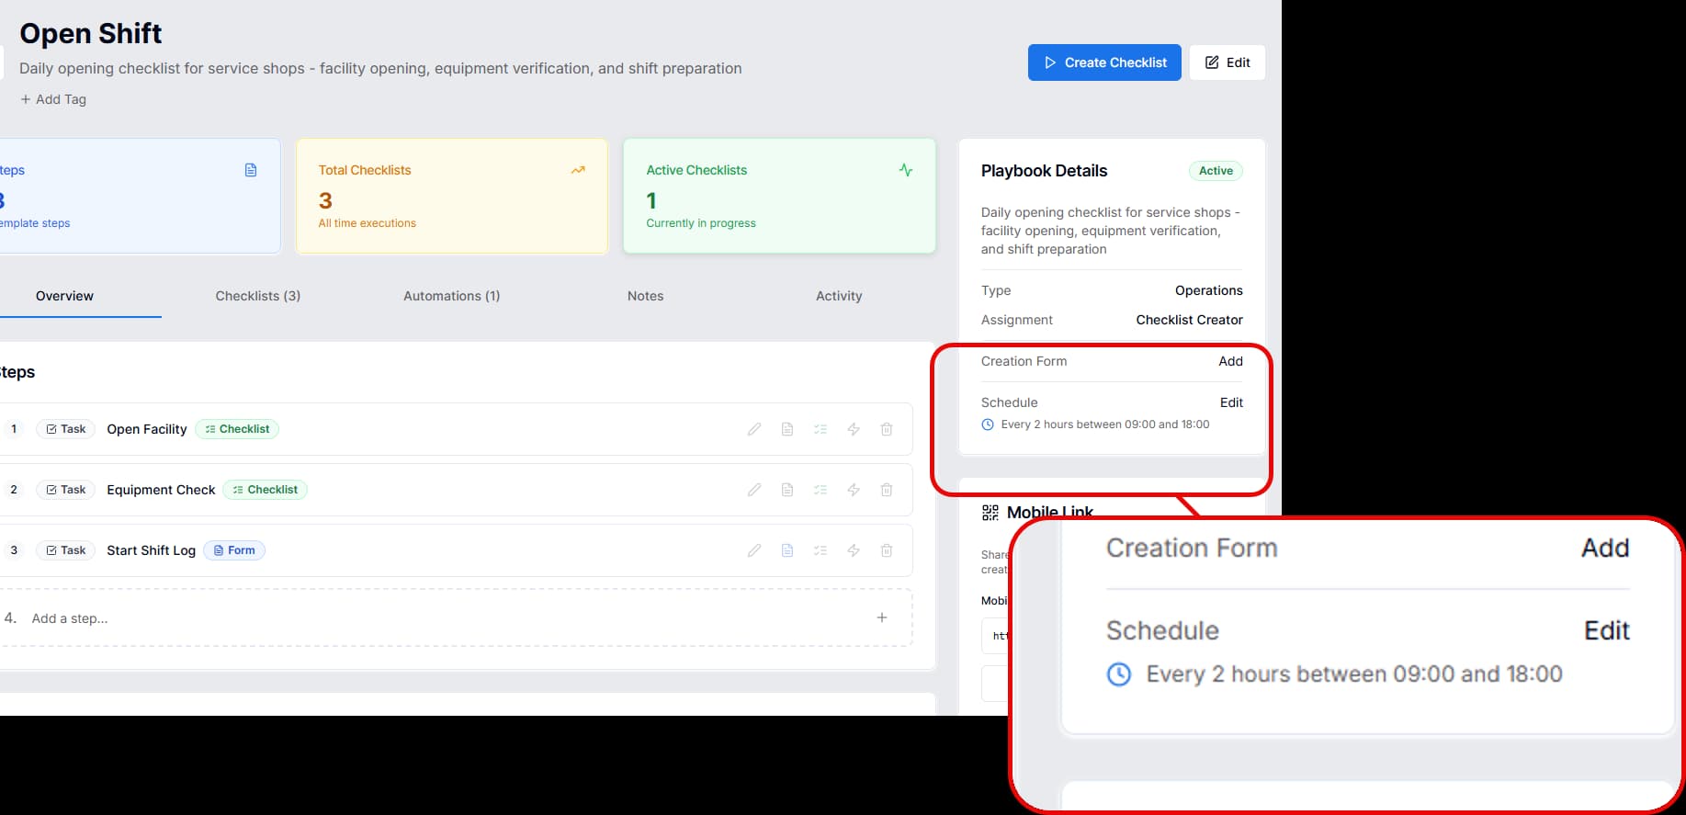Click the lightning automation icon on Equipment Check row
Screen dimensions: 1686x815
[x=854, y=489]
